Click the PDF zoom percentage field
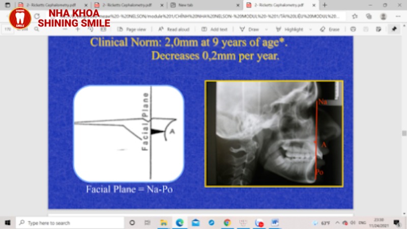The image size is (407, 229). (9, 30)
